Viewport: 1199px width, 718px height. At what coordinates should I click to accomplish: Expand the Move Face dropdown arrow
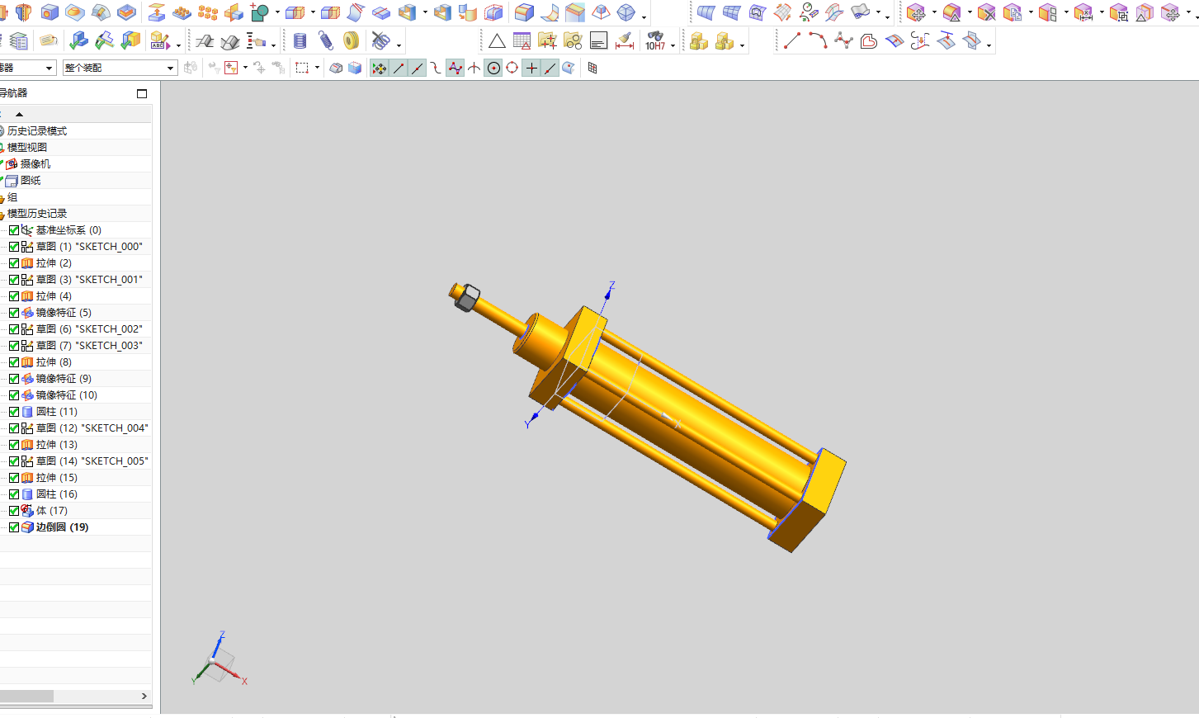click(934, 12)
